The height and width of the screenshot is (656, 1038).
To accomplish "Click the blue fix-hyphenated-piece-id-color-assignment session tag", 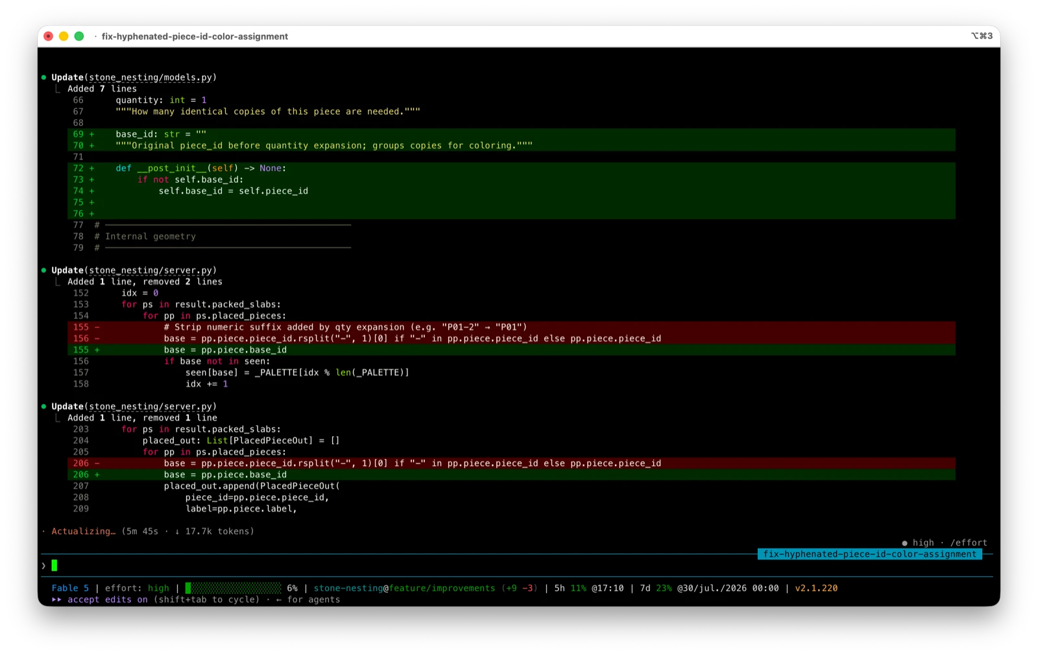I will tap(869, 554).
